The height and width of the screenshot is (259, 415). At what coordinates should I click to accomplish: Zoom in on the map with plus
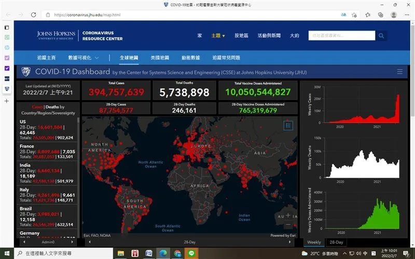pos(288,215)
